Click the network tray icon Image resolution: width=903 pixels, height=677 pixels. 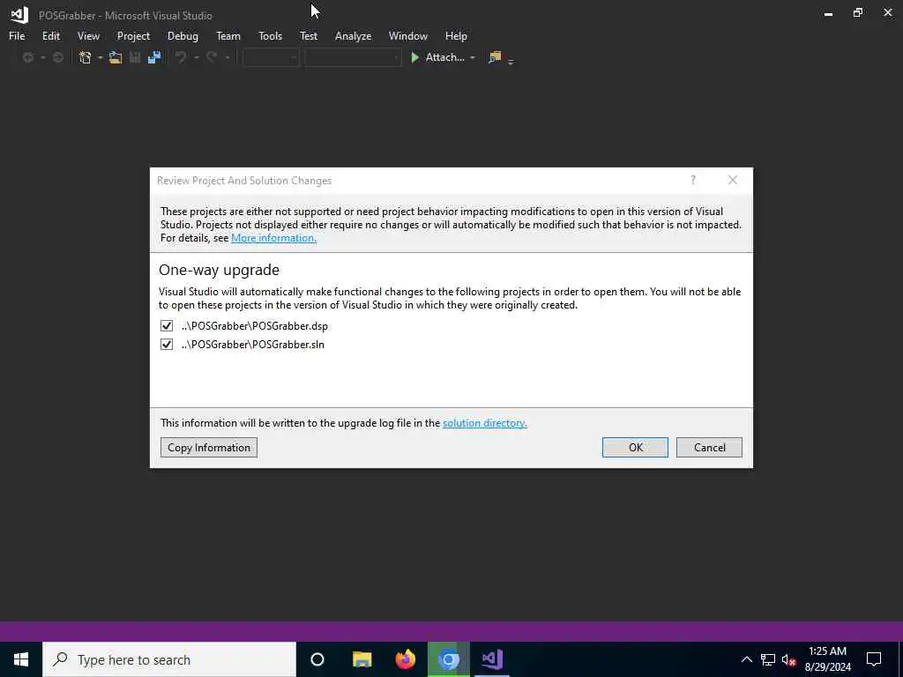(768, 659)
